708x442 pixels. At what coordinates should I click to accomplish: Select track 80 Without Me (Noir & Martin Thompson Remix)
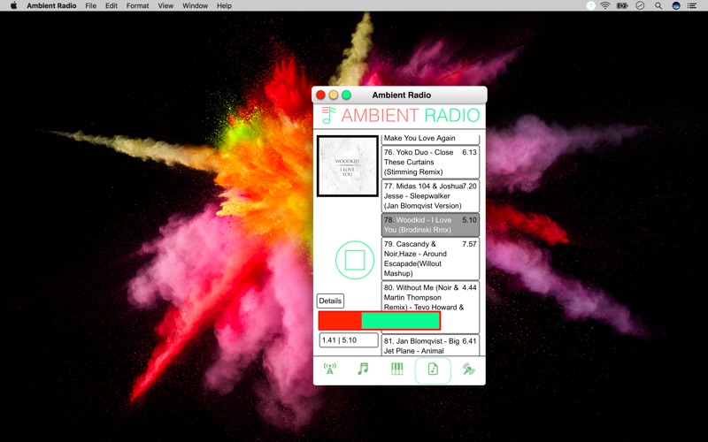(x=430, y=307)
